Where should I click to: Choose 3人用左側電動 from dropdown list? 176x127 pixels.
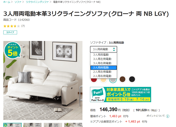[104, 59]
